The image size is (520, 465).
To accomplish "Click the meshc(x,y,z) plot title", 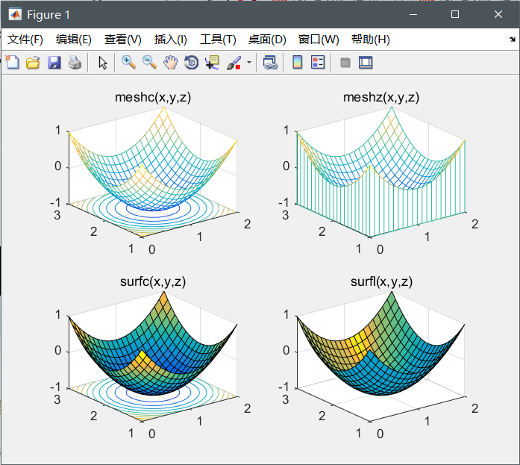I will coord(153,97).
